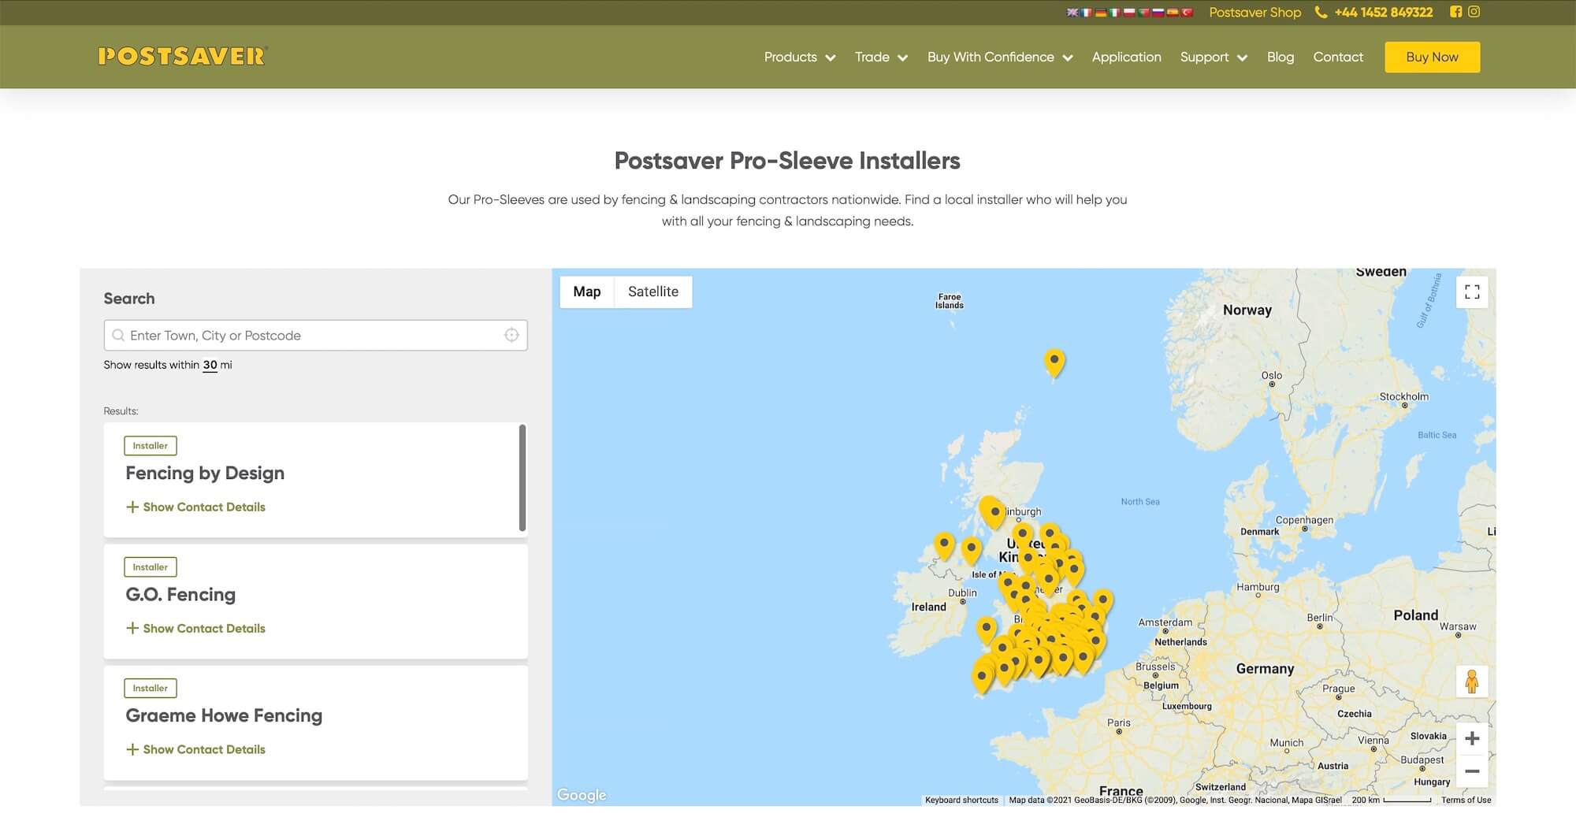The height and width of the screenshot is (832, 1576).
Task: Choose the Russian flag language
Action: tap(1158, 13)
